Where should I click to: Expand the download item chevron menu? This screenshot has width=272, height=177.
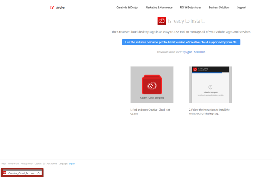(39, 173)
